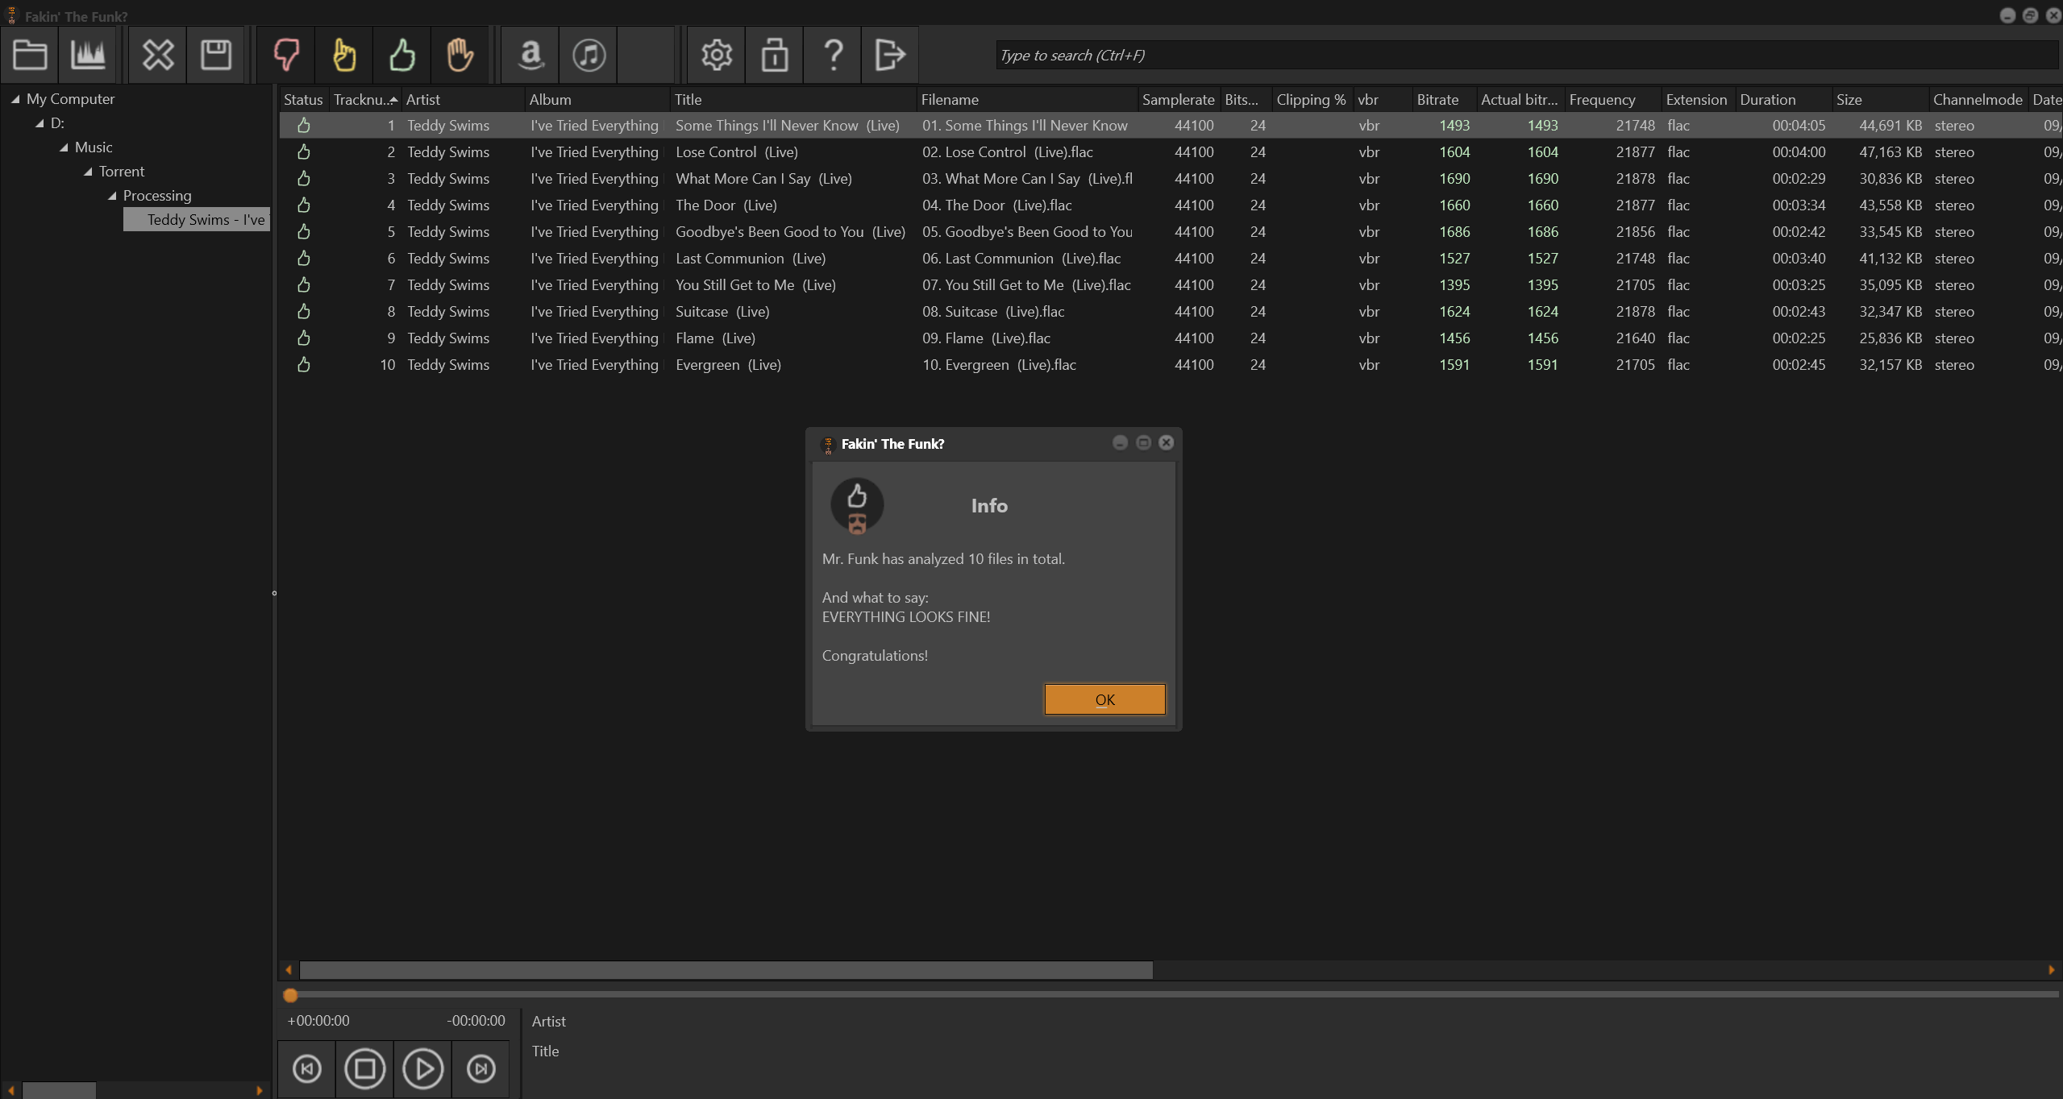This screenshot has height=1099, width=2063.
Task: Collapse the Processing folder node
Action: 112,196
